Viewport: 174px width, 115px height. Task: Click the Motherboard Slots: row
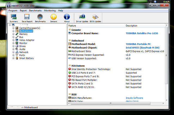coord(116,51)
